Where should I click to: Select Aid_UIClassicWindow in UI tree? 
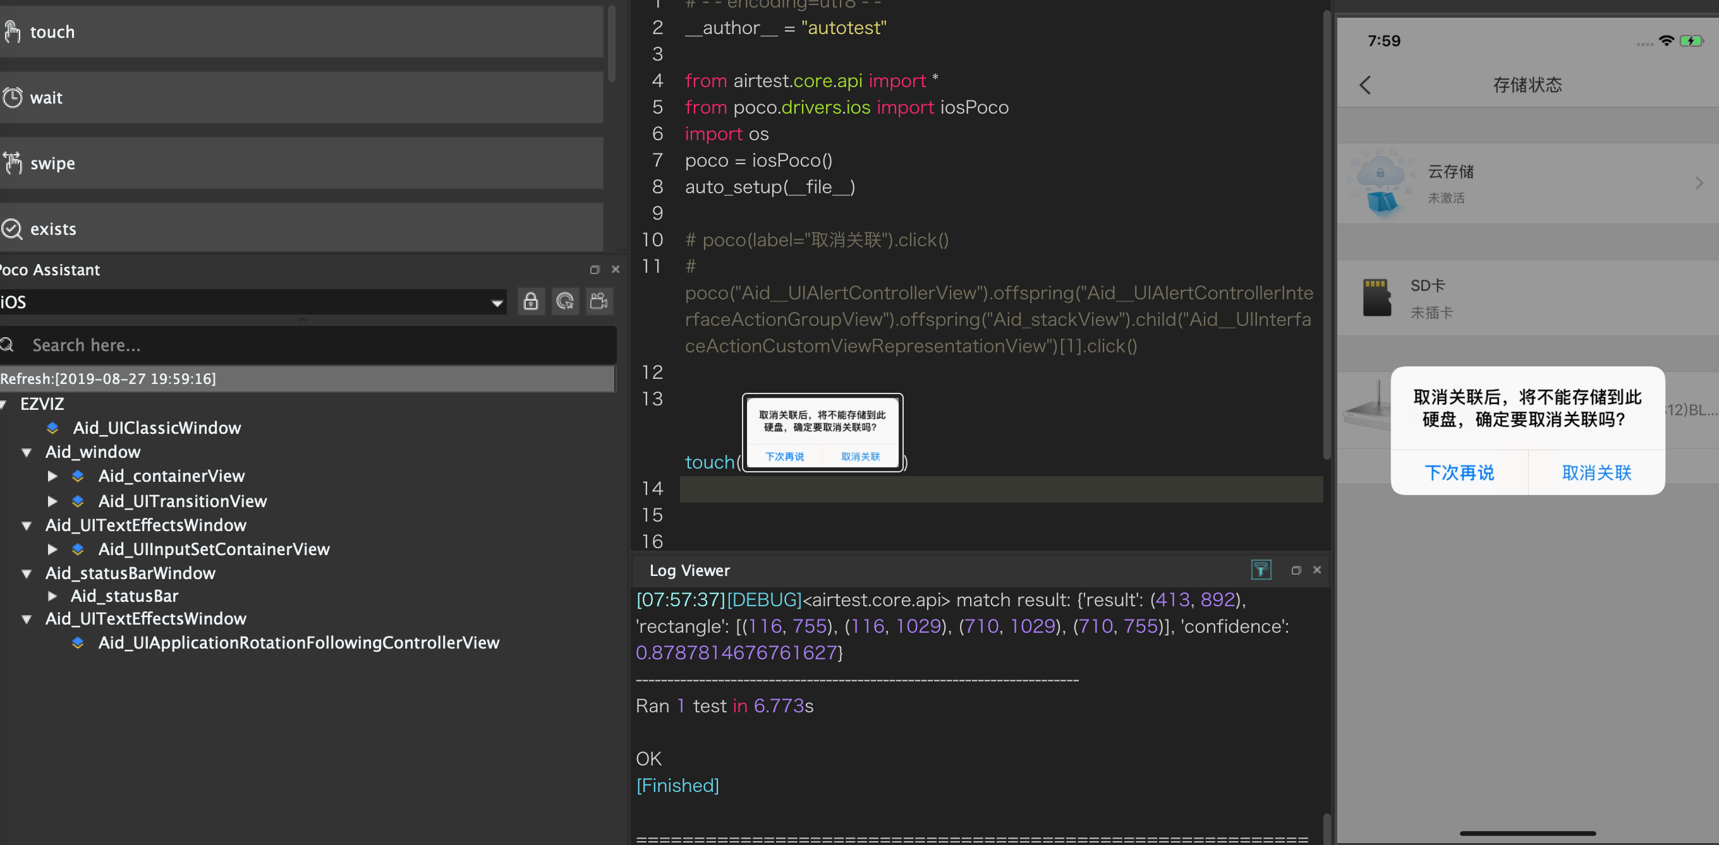[157, 428]
